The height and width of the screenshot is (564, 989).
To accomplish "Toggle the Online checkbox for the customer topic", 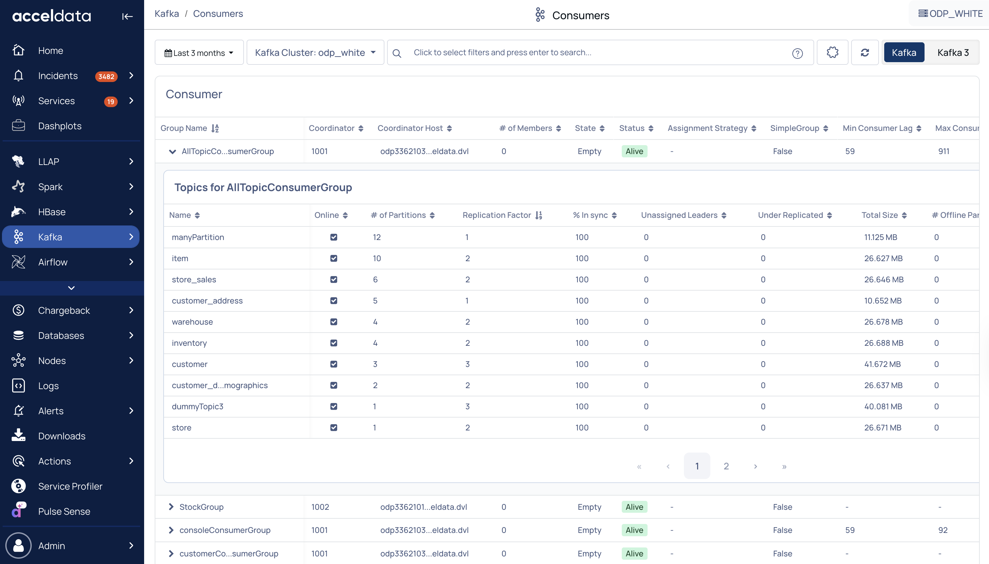I will tap(334, 364).
